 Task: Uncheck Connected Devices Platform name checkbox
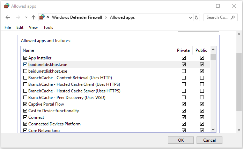(x=25, y=124)
